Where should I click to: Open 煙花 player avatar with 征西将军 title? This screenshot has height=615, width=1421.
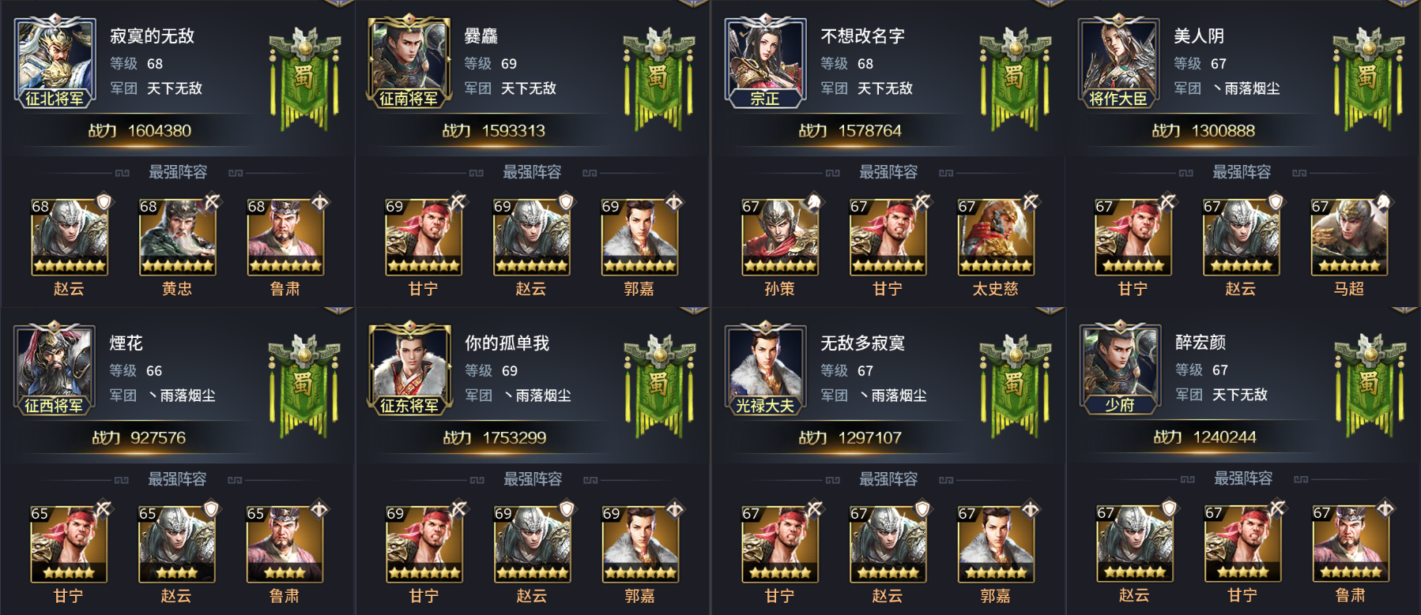(54, 369)
